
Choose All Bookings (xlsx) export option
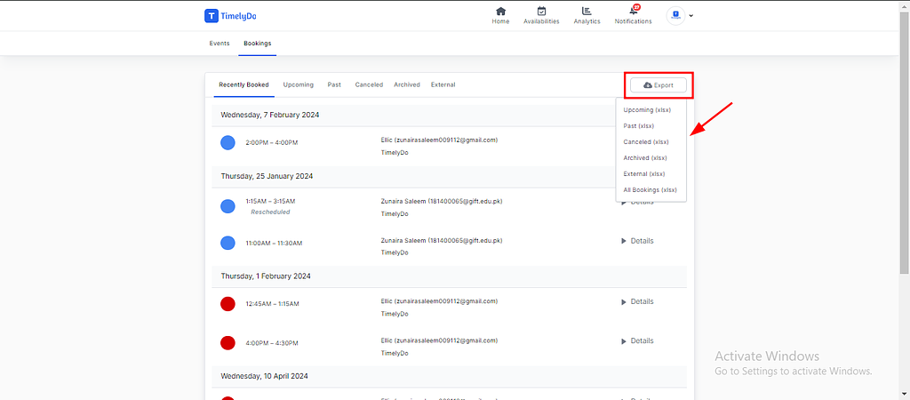pos(651,190)
